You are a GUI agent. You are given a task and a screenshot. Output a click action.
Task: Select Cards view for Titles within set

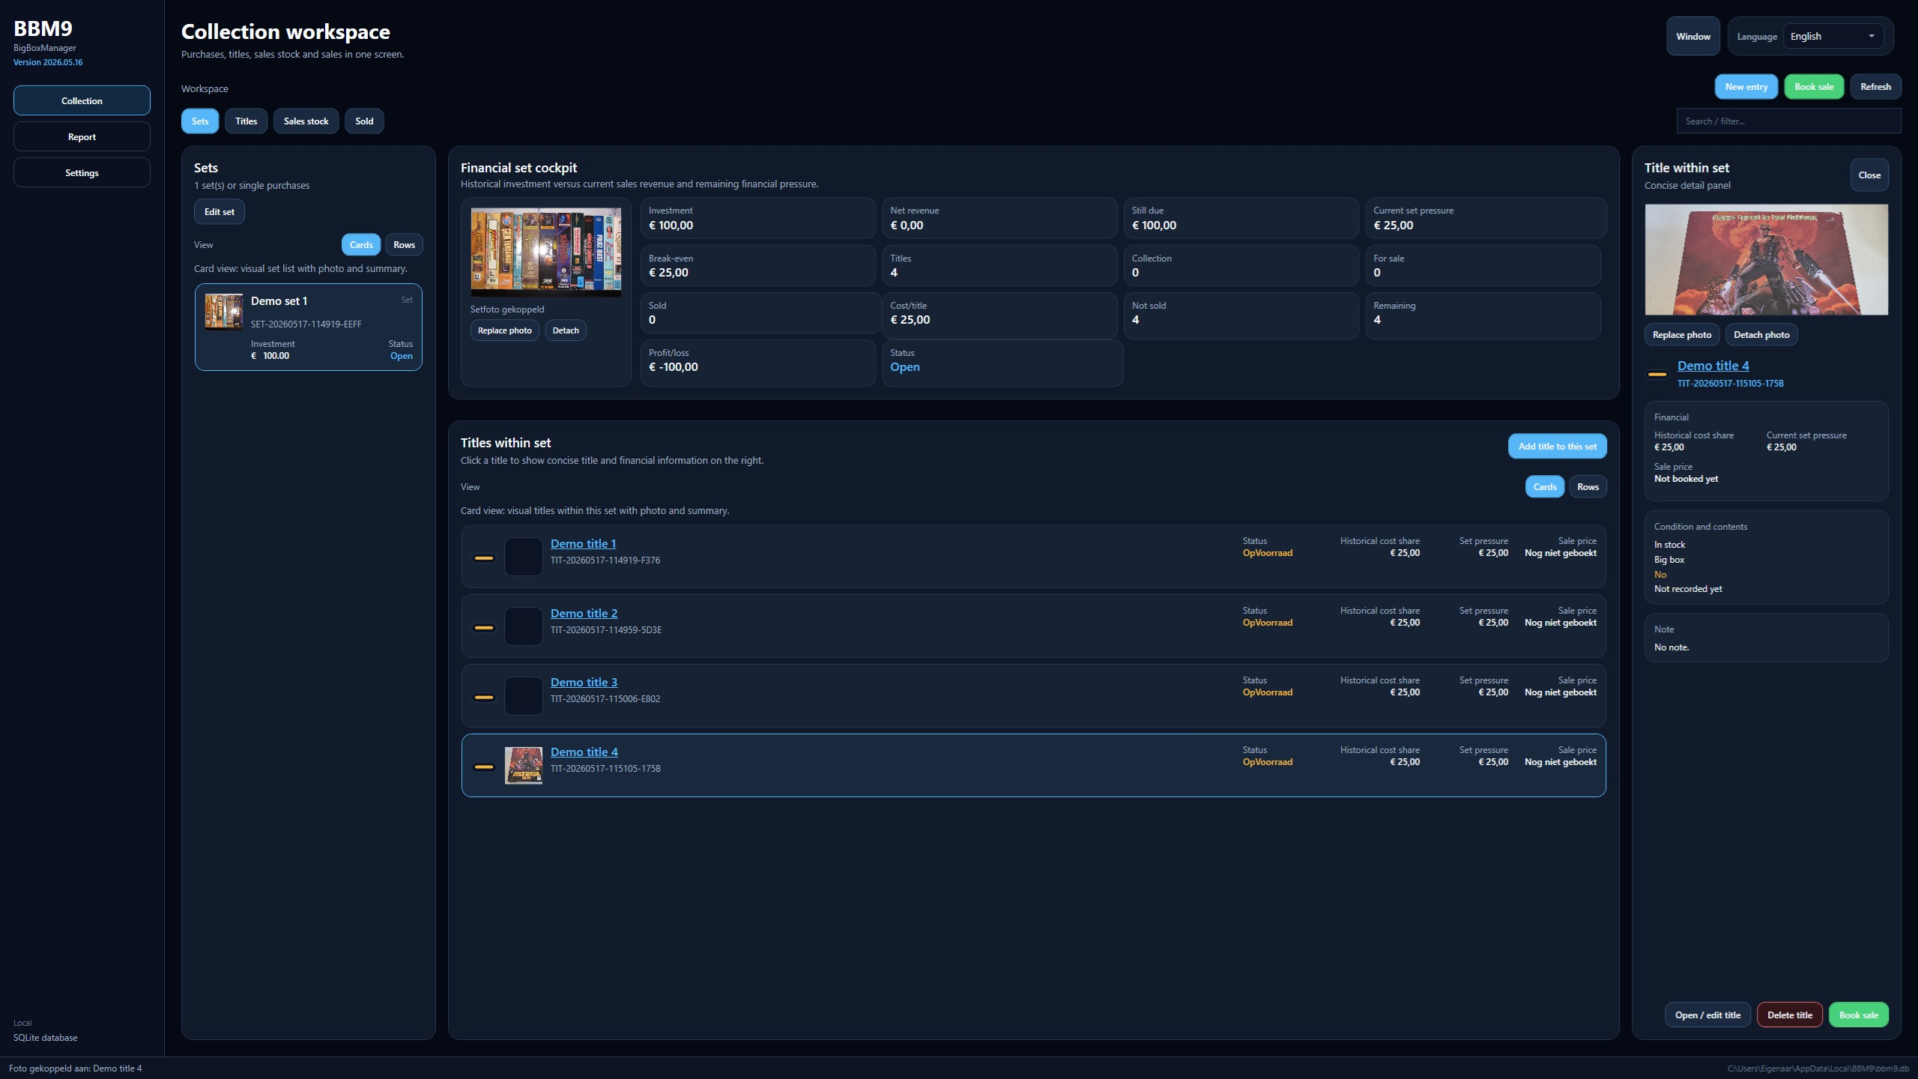(1544, 487)
